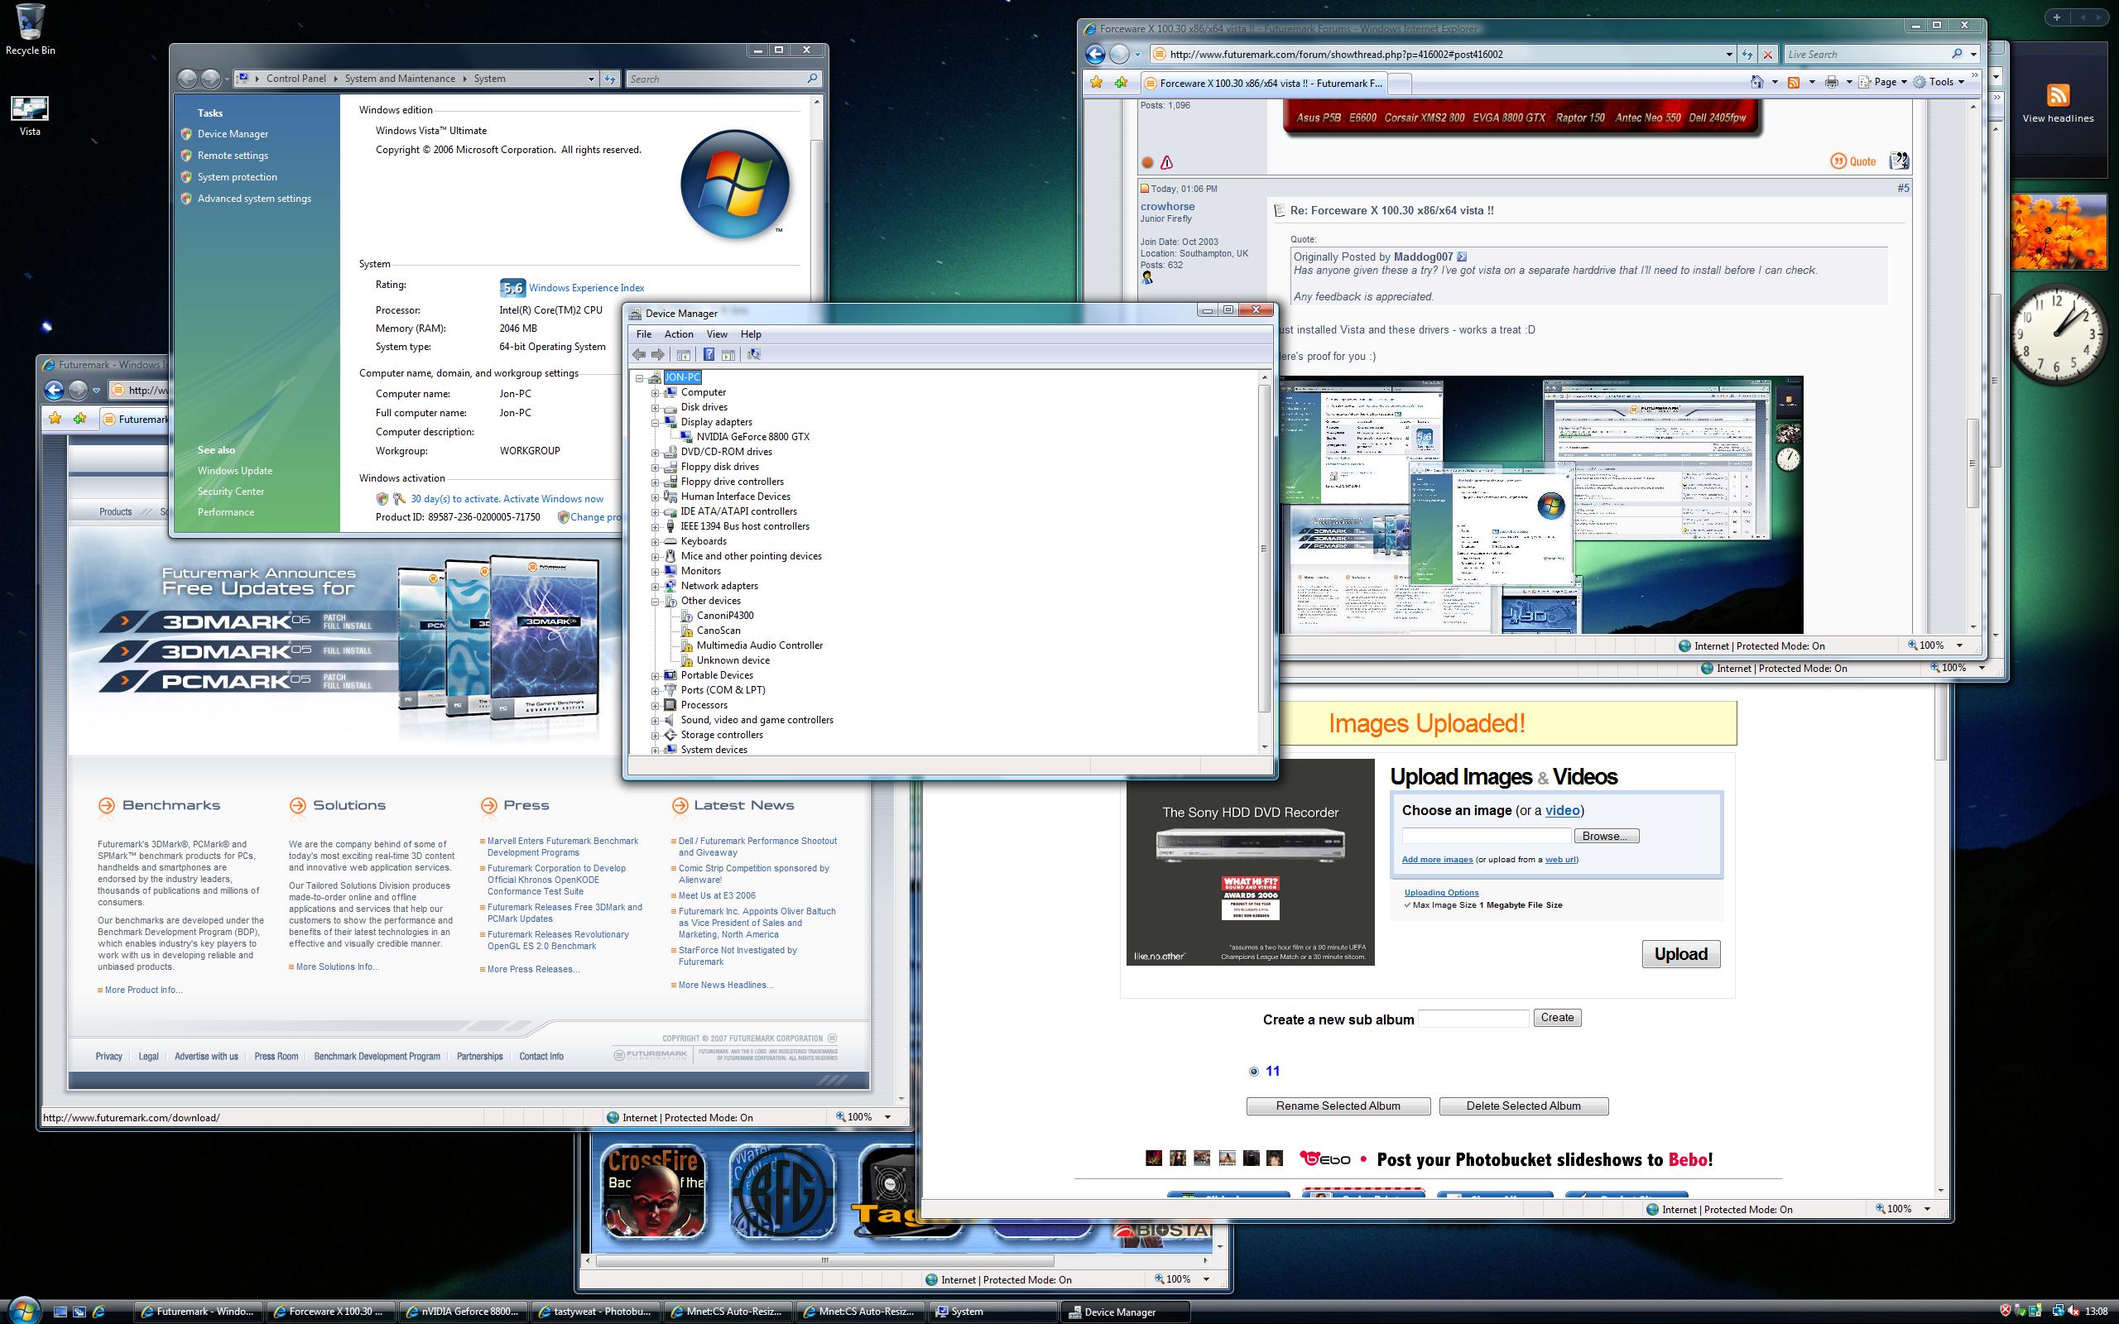Open new blank tab in Forceware IE window
This screenshot has width=2119, height=1324.
click(x=1401, y=84)
